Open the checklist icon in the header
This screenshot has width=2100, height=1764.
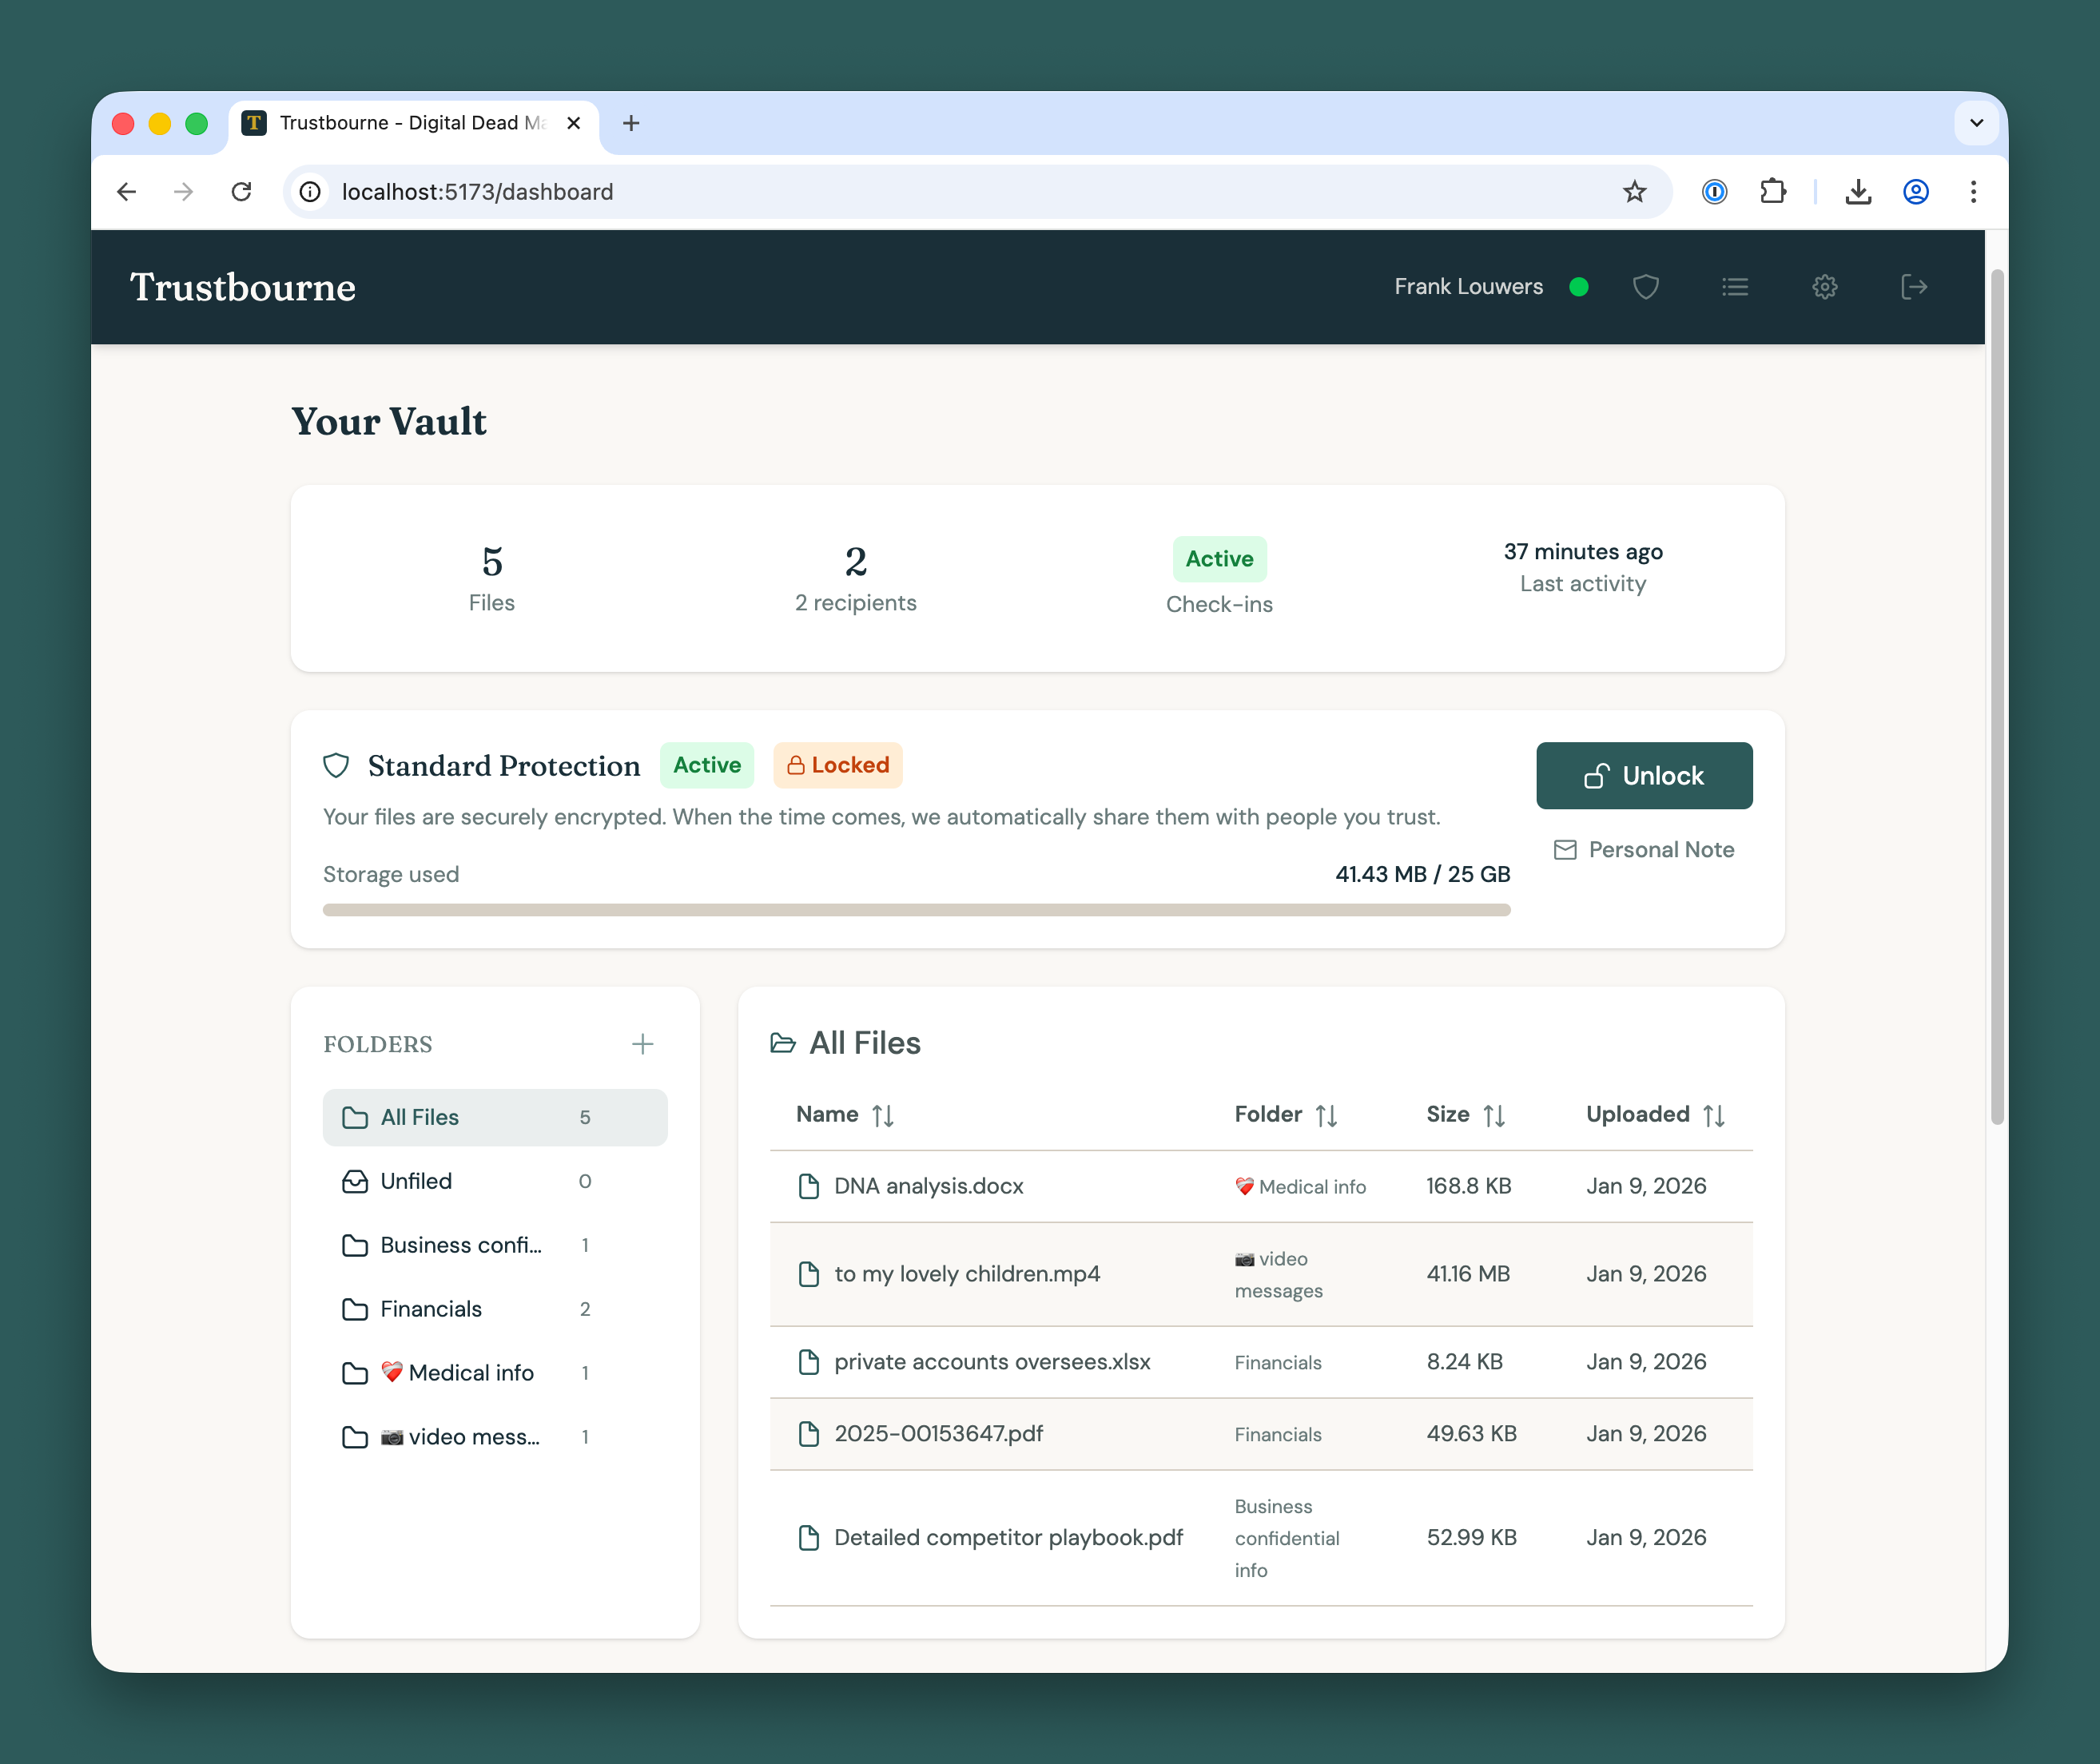(x=1736, y=287)
